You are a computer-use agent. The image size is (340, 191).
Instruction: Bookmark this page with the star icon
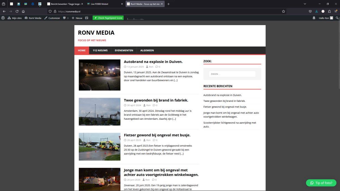pos(283,11)
